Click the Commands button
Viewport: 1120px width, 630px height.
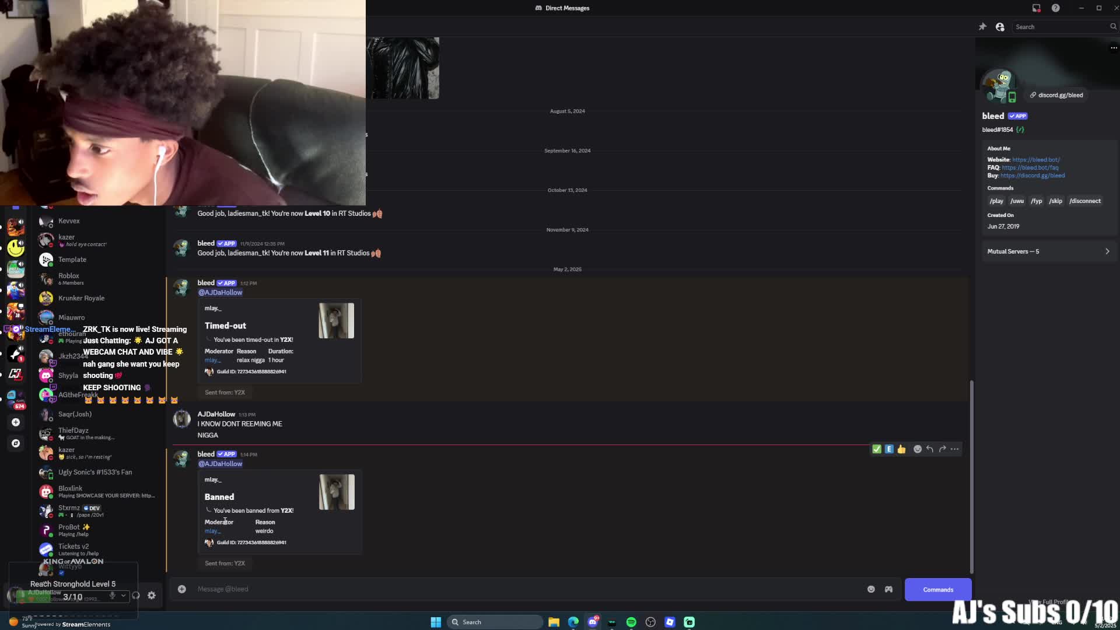point(938,590)
